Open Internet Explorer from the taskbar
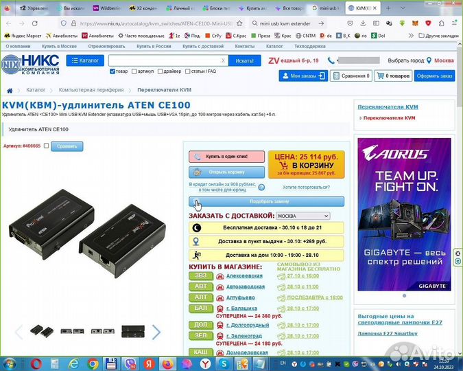Viewport: 463px width, 371px height. (74, 364)
